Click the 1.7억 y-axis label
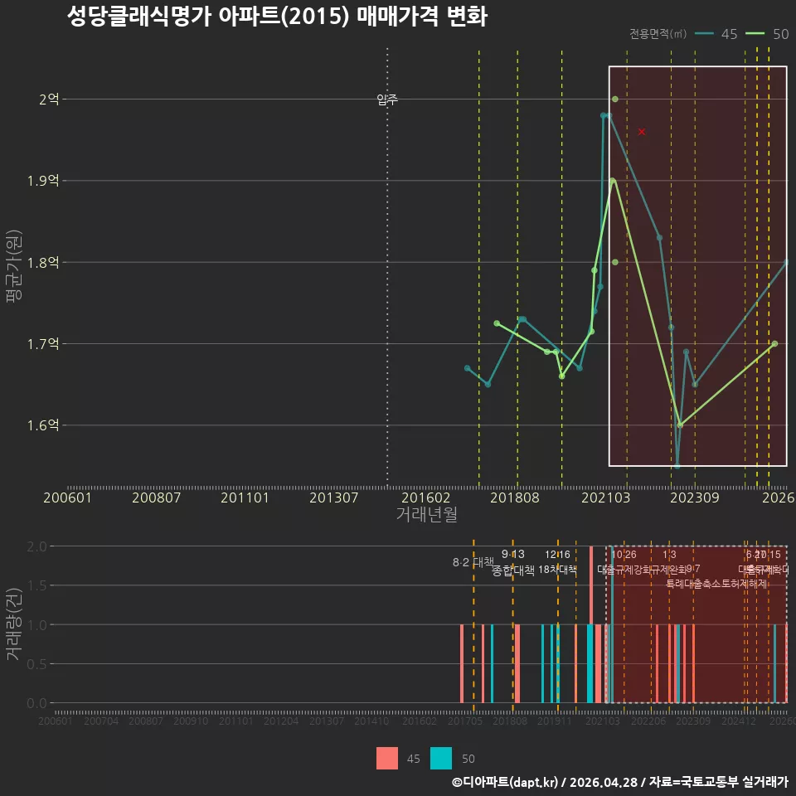 43,344
